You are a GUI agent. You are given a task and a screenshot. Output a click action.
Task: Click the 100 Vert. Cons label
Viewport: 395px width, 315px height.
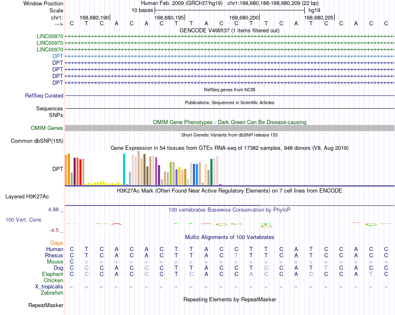pyautogui.click(x=23, y=220)
